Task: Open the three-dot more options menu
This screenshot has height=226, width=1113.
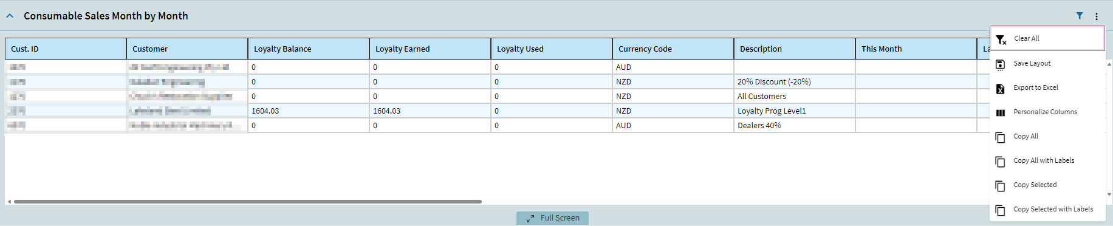Action: pyautogui.click(x=1097, y=16)
